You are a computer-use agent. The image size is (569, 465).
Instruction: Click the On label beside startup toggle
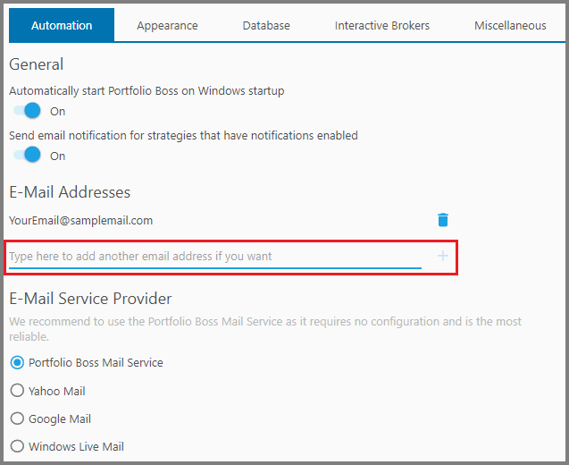pos(58,111)
